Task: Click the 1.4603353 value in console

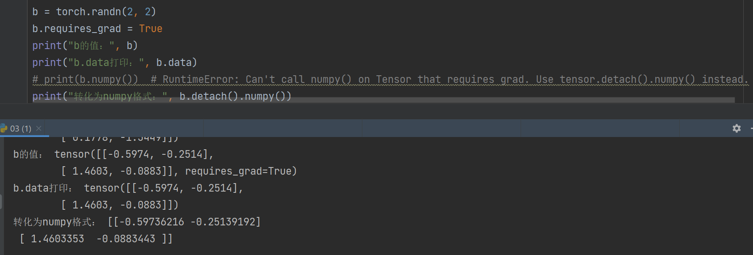Action: click(x=58, y=239)
